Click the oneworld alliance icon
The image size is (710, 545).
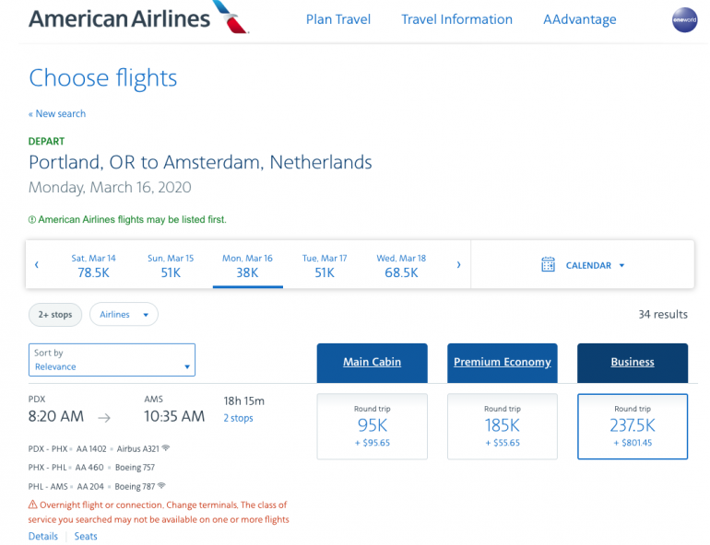685,20
